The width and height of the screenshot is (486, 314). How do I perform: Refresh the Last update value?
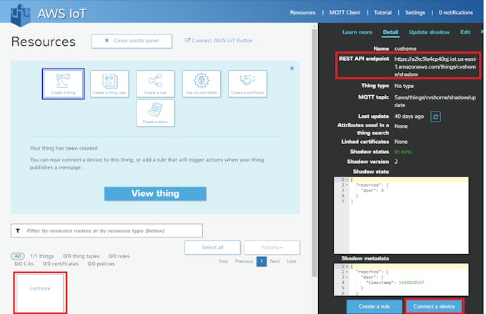pyautogui.click(x=435, y=117)
